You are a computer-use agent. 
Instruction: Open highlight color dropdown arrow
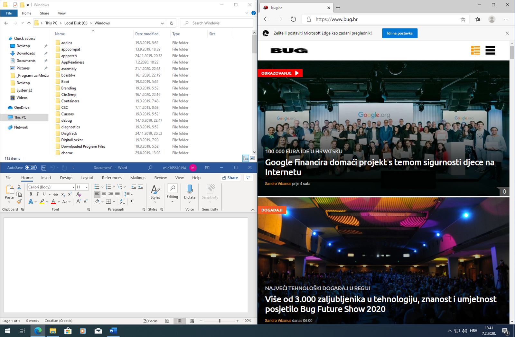(x=47, y=202)
